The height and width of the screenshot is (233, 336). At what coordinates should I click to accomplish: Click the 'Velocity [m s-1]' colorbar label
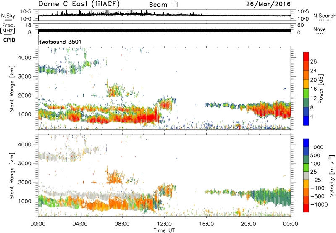tap(332, 175)
